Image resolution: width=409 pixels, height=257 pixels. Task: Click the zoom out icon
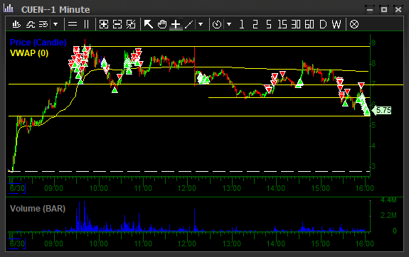(x=117, y=24)
